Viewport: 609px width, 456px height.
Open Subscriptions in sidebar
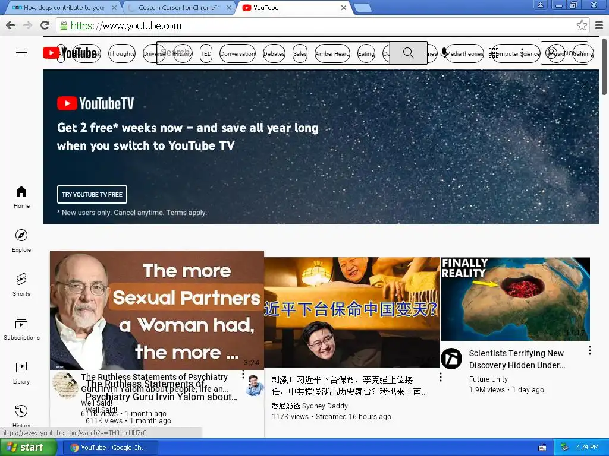tap(21, 328)
